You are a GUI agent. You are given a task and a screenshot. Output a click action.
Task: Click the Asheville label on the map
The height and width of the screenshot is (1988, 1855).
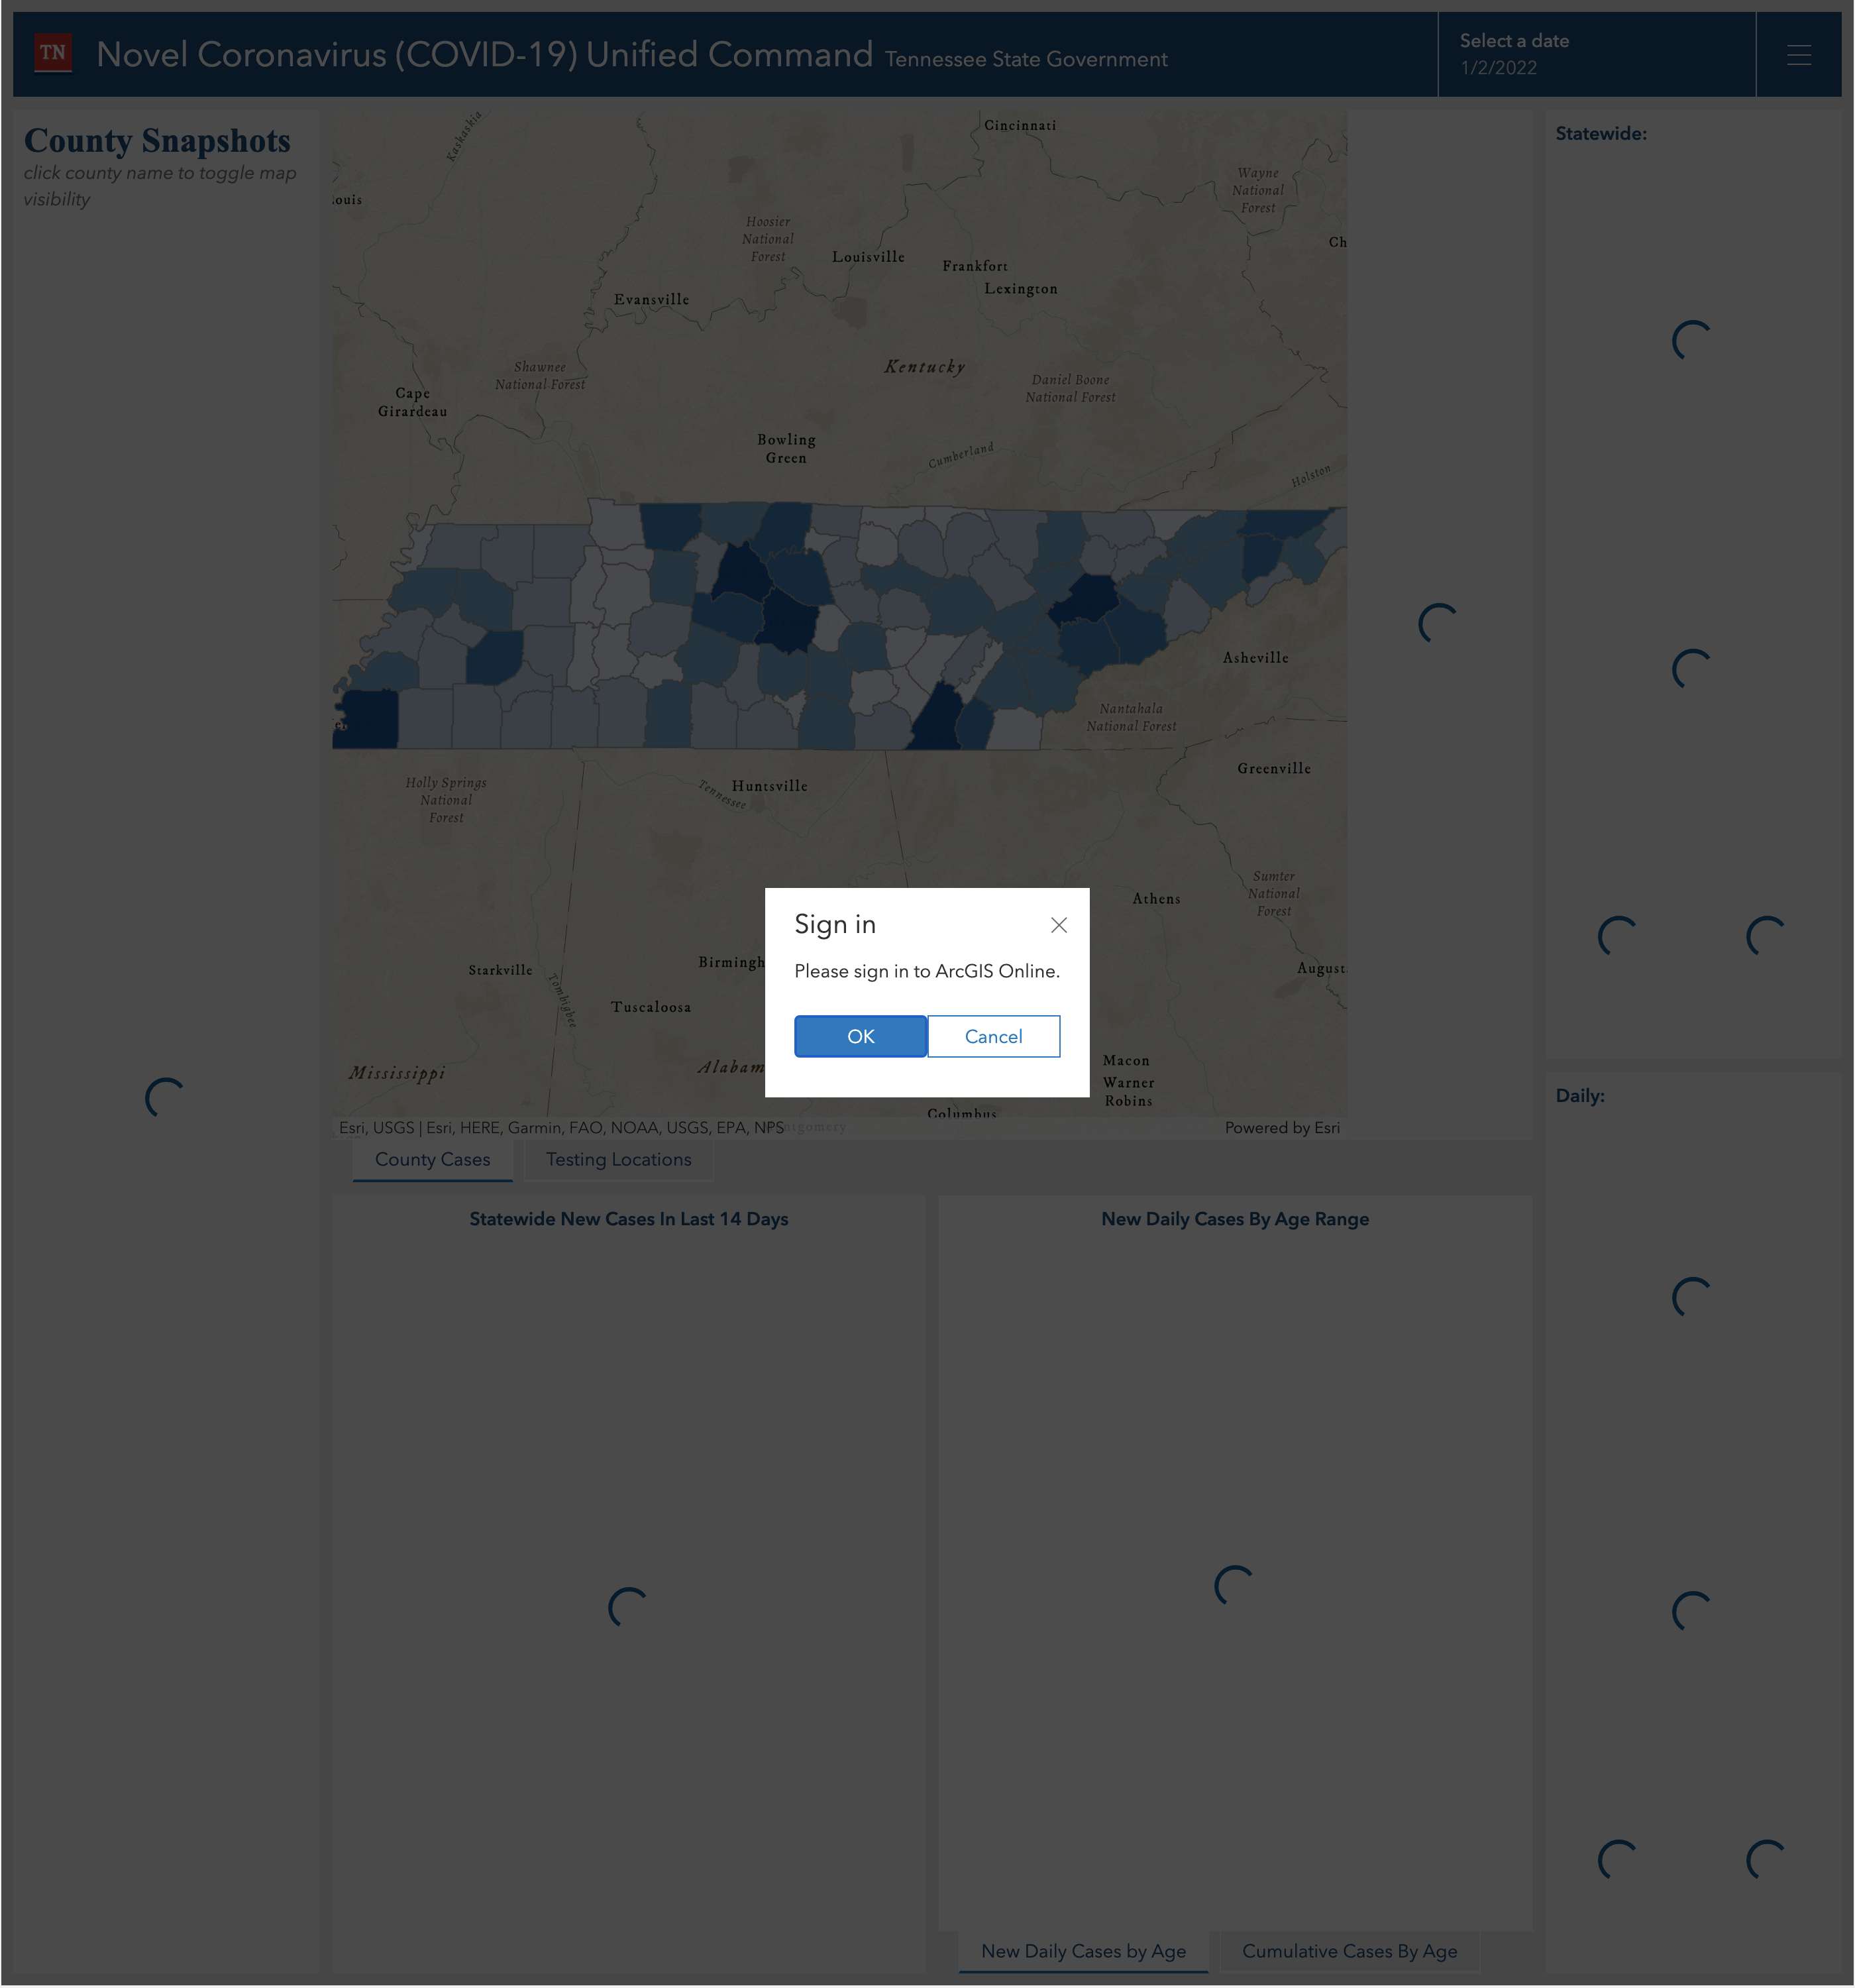[1255, 658]
